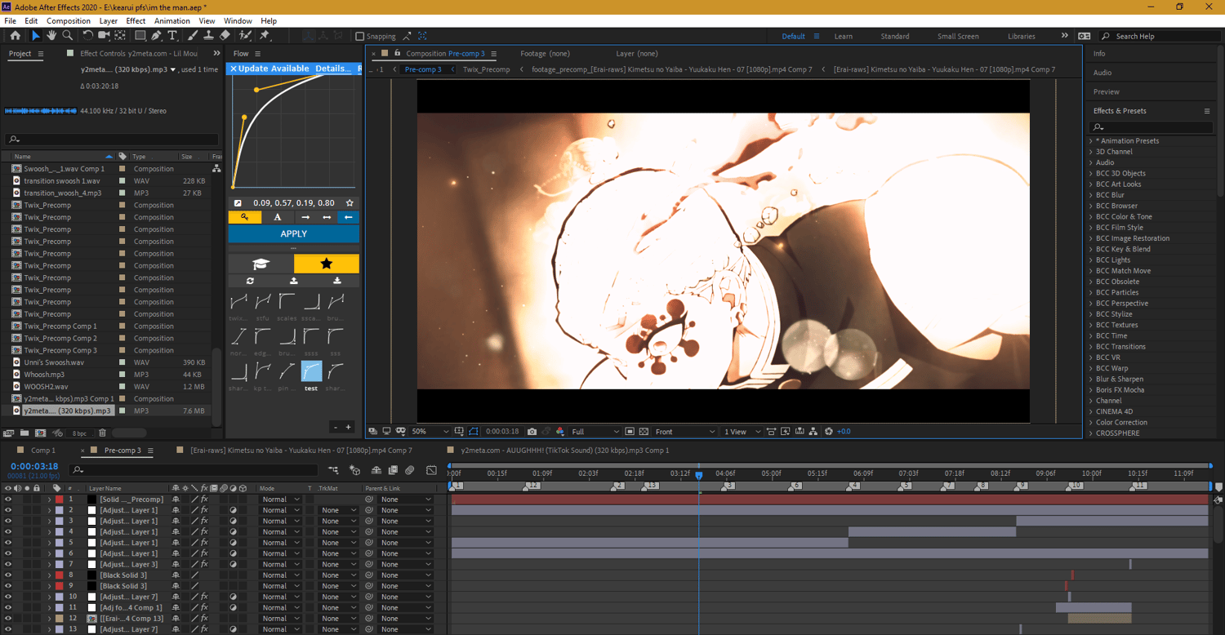This screenshot has width=1225, height=635.
Task: Click the 0:00:03:18 current time display
Action: [34, 466]
